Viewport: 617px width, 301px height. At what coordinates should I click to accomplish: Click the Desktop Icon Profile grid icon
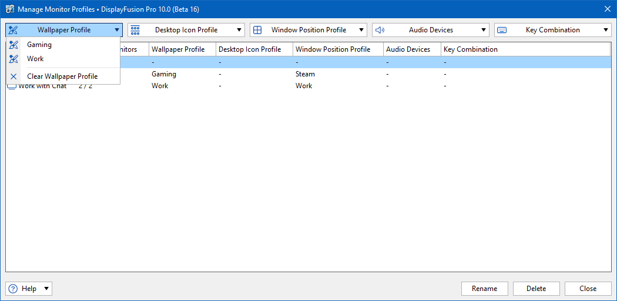tap(135, 30)
